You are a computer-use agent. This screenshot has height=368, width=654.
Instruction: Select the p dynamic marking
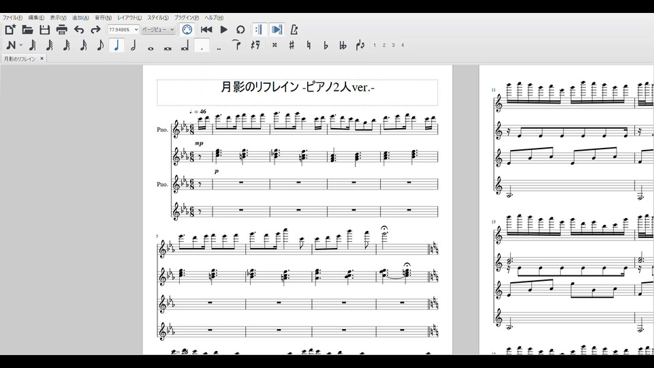pyautogui.click(x=217, y=171)
